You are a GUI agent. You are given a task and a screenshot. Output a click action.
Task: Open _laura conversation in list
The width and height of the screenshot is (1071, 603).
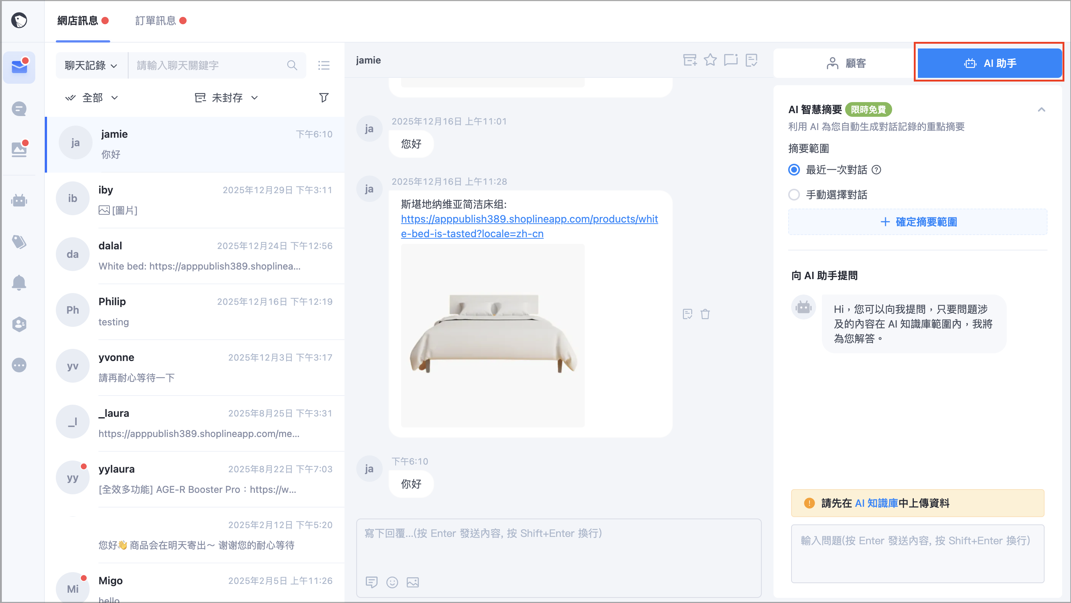click(195, 423)
